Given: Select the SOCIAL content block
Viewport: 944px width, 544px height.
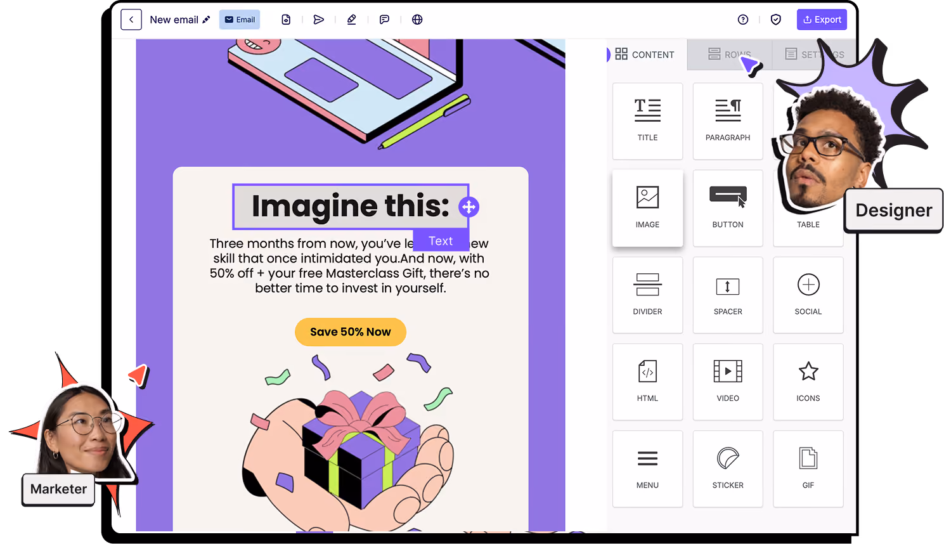Looking at the screenshot, I should coord(808,295).
